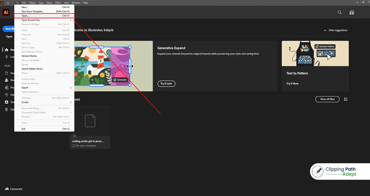Choose Open... from the File menu

click(44, 16)
